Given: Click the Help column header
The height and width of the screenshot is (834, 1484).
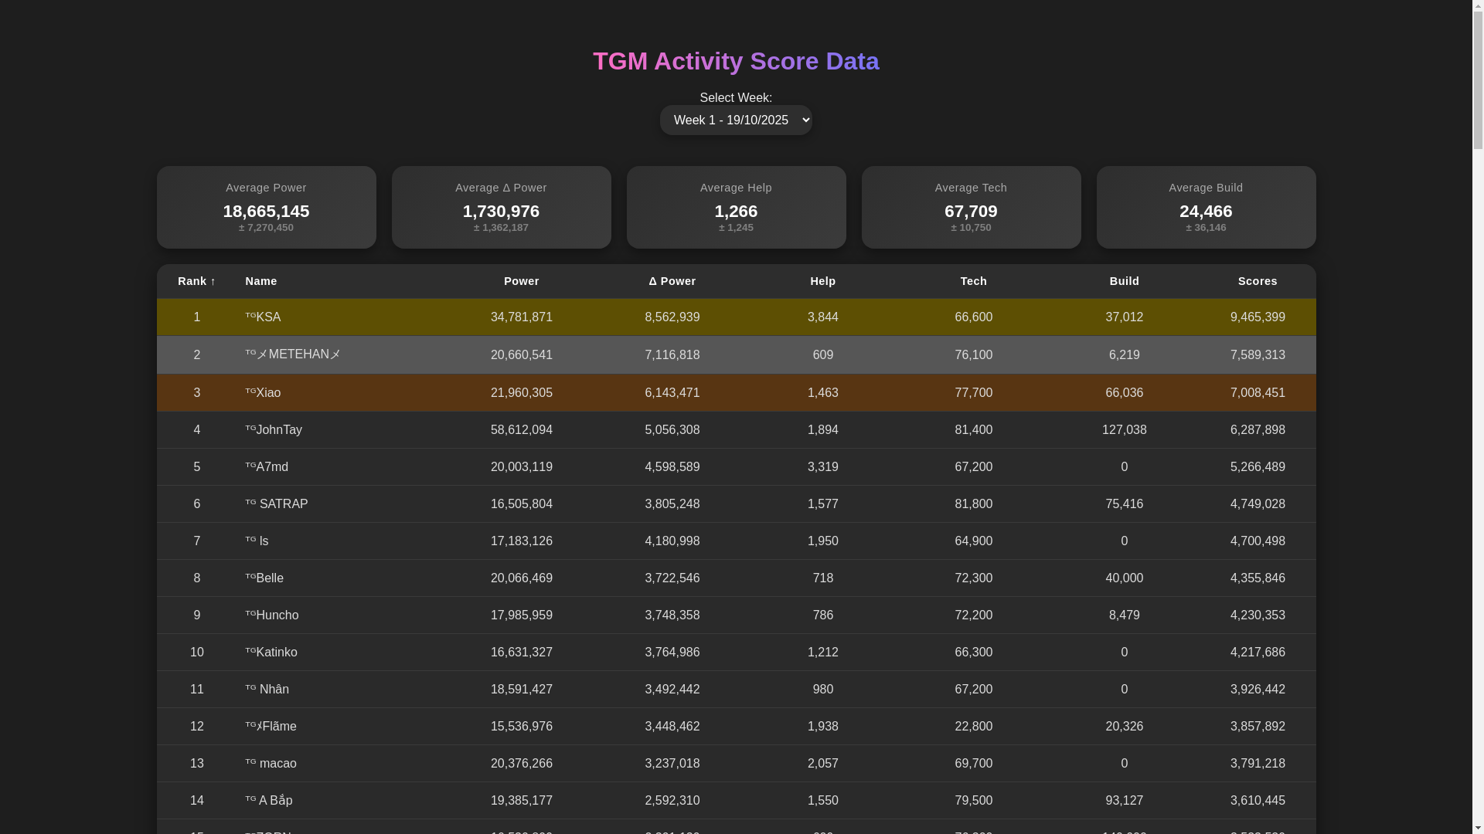Looking at the screenshot, I should pyautogui.click(x=822, y=282).
